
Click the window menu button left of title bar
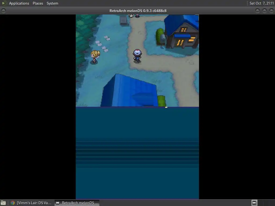tap(3, 11)
